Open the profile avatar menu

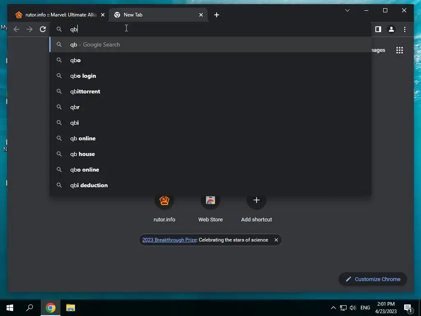click(391, 29)
